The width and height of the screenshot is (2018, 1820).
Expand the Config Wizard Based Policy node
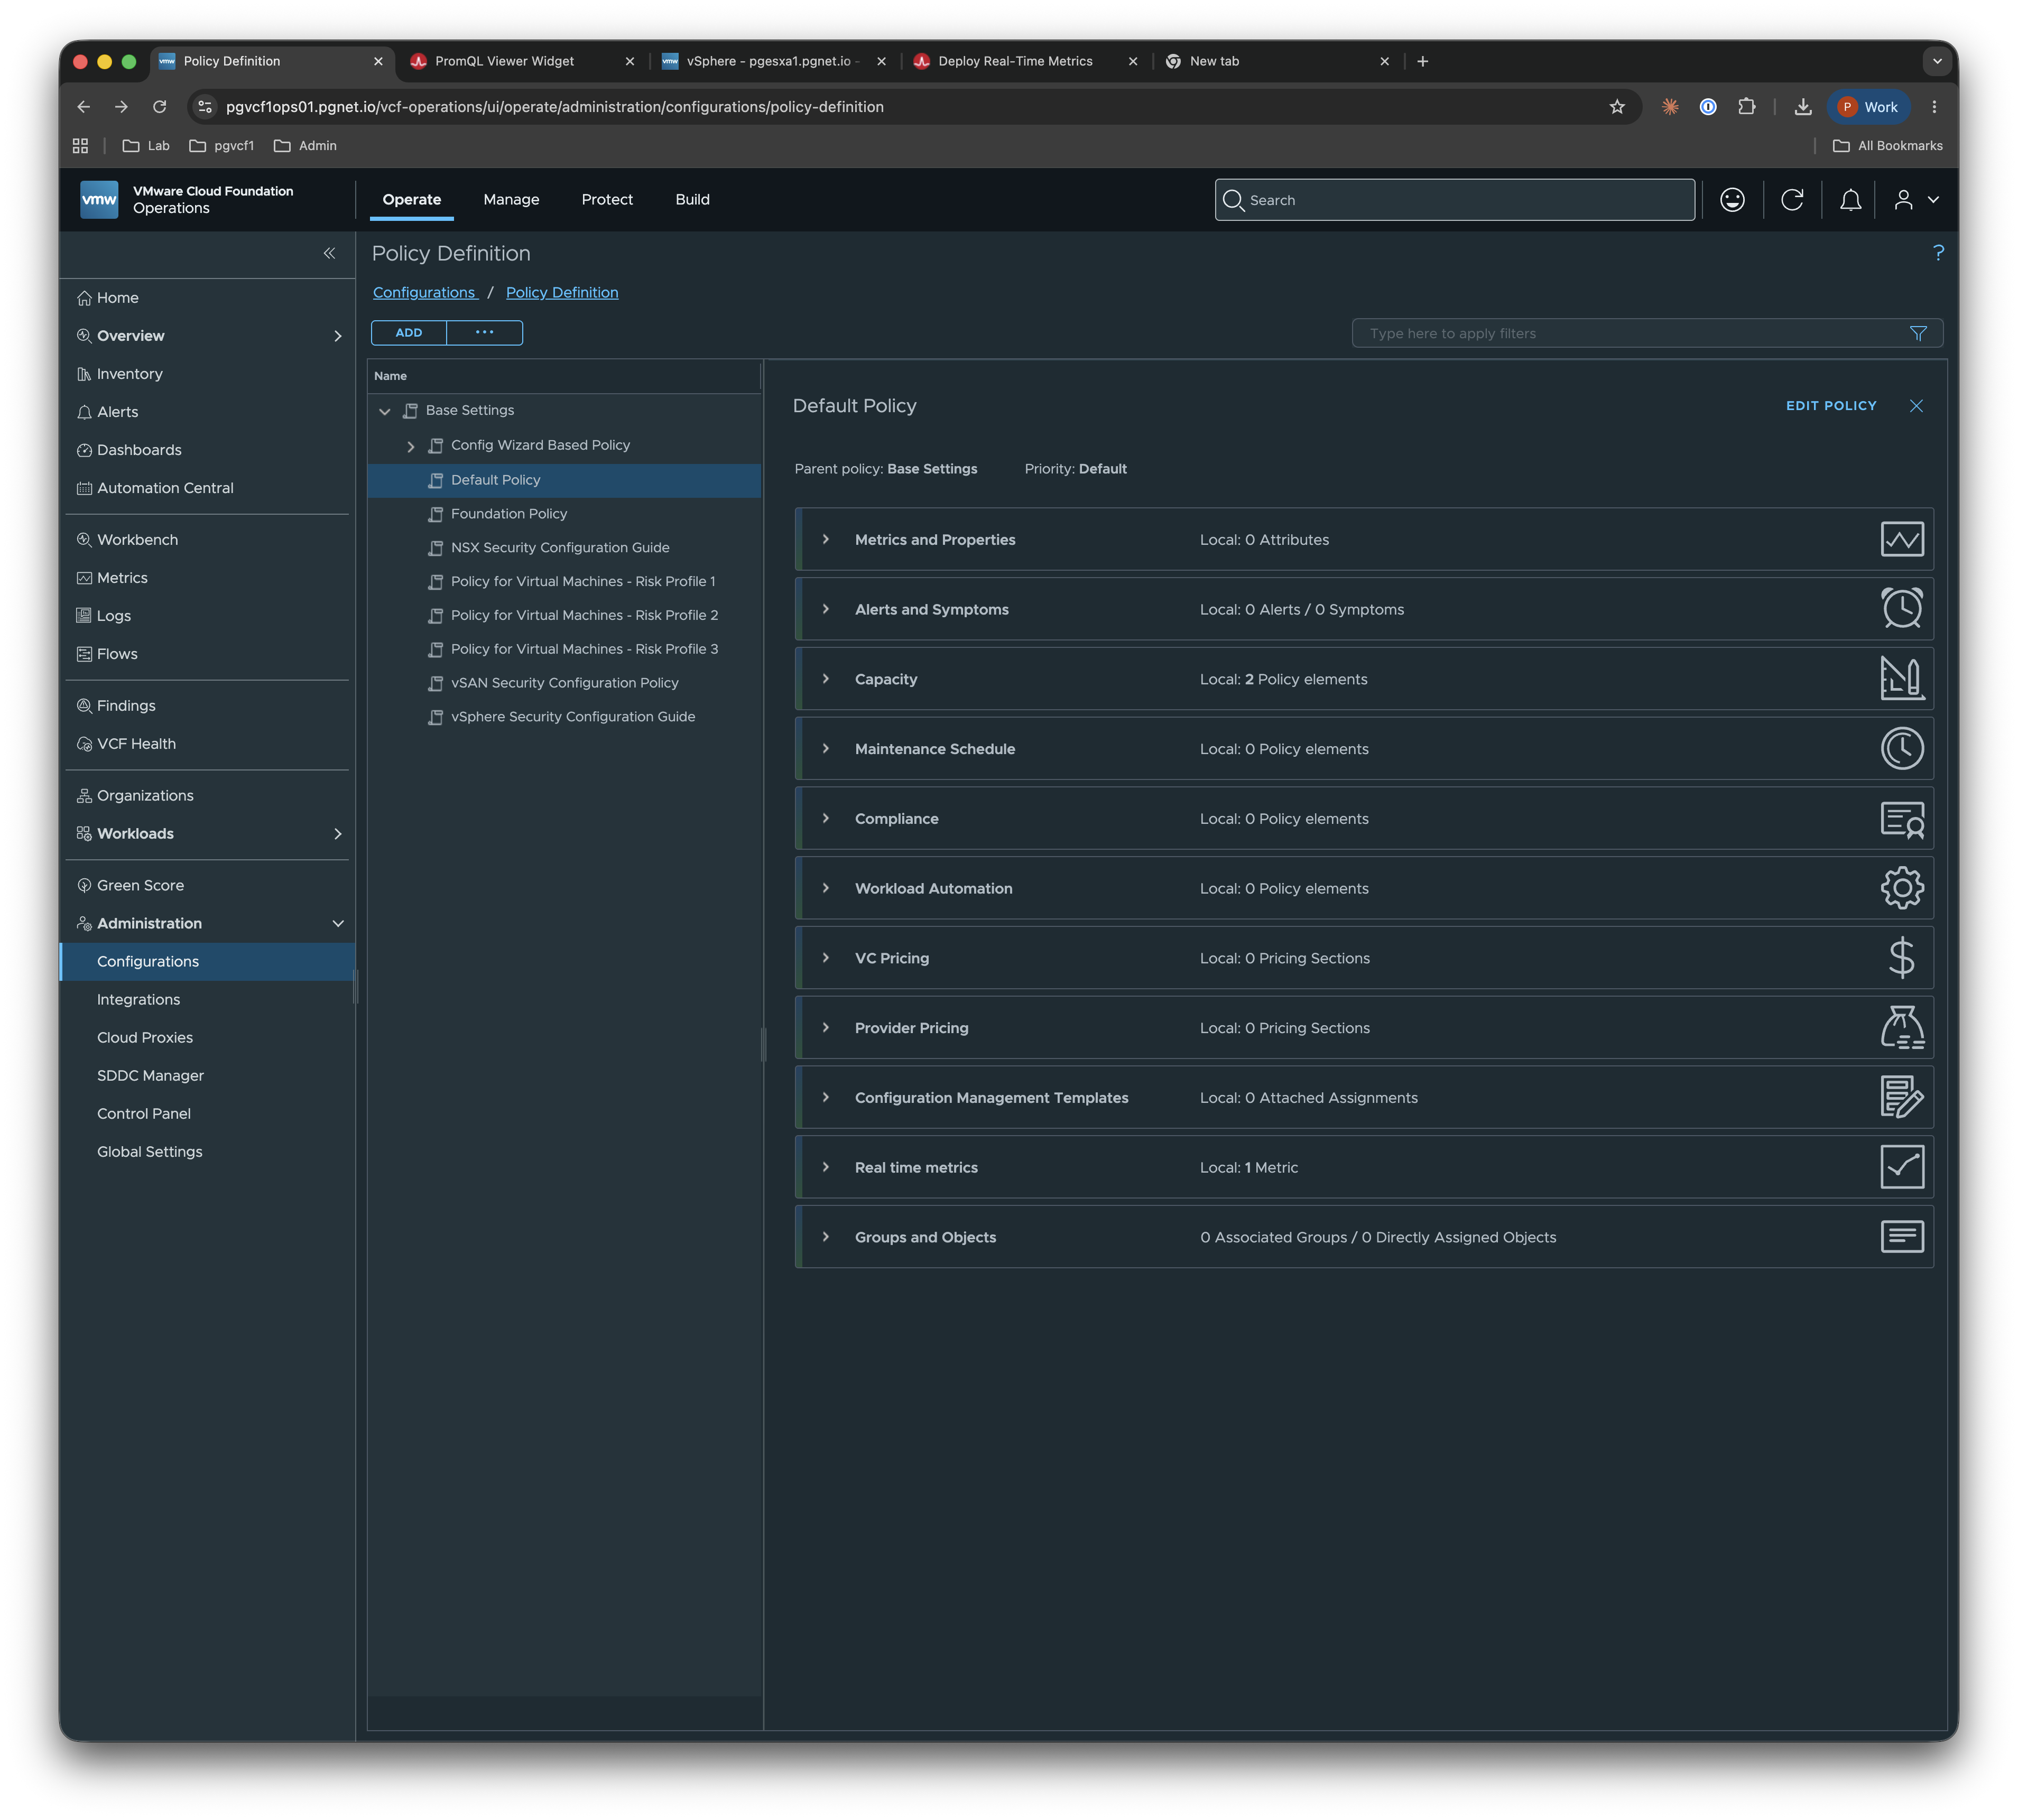coord(410,446)
